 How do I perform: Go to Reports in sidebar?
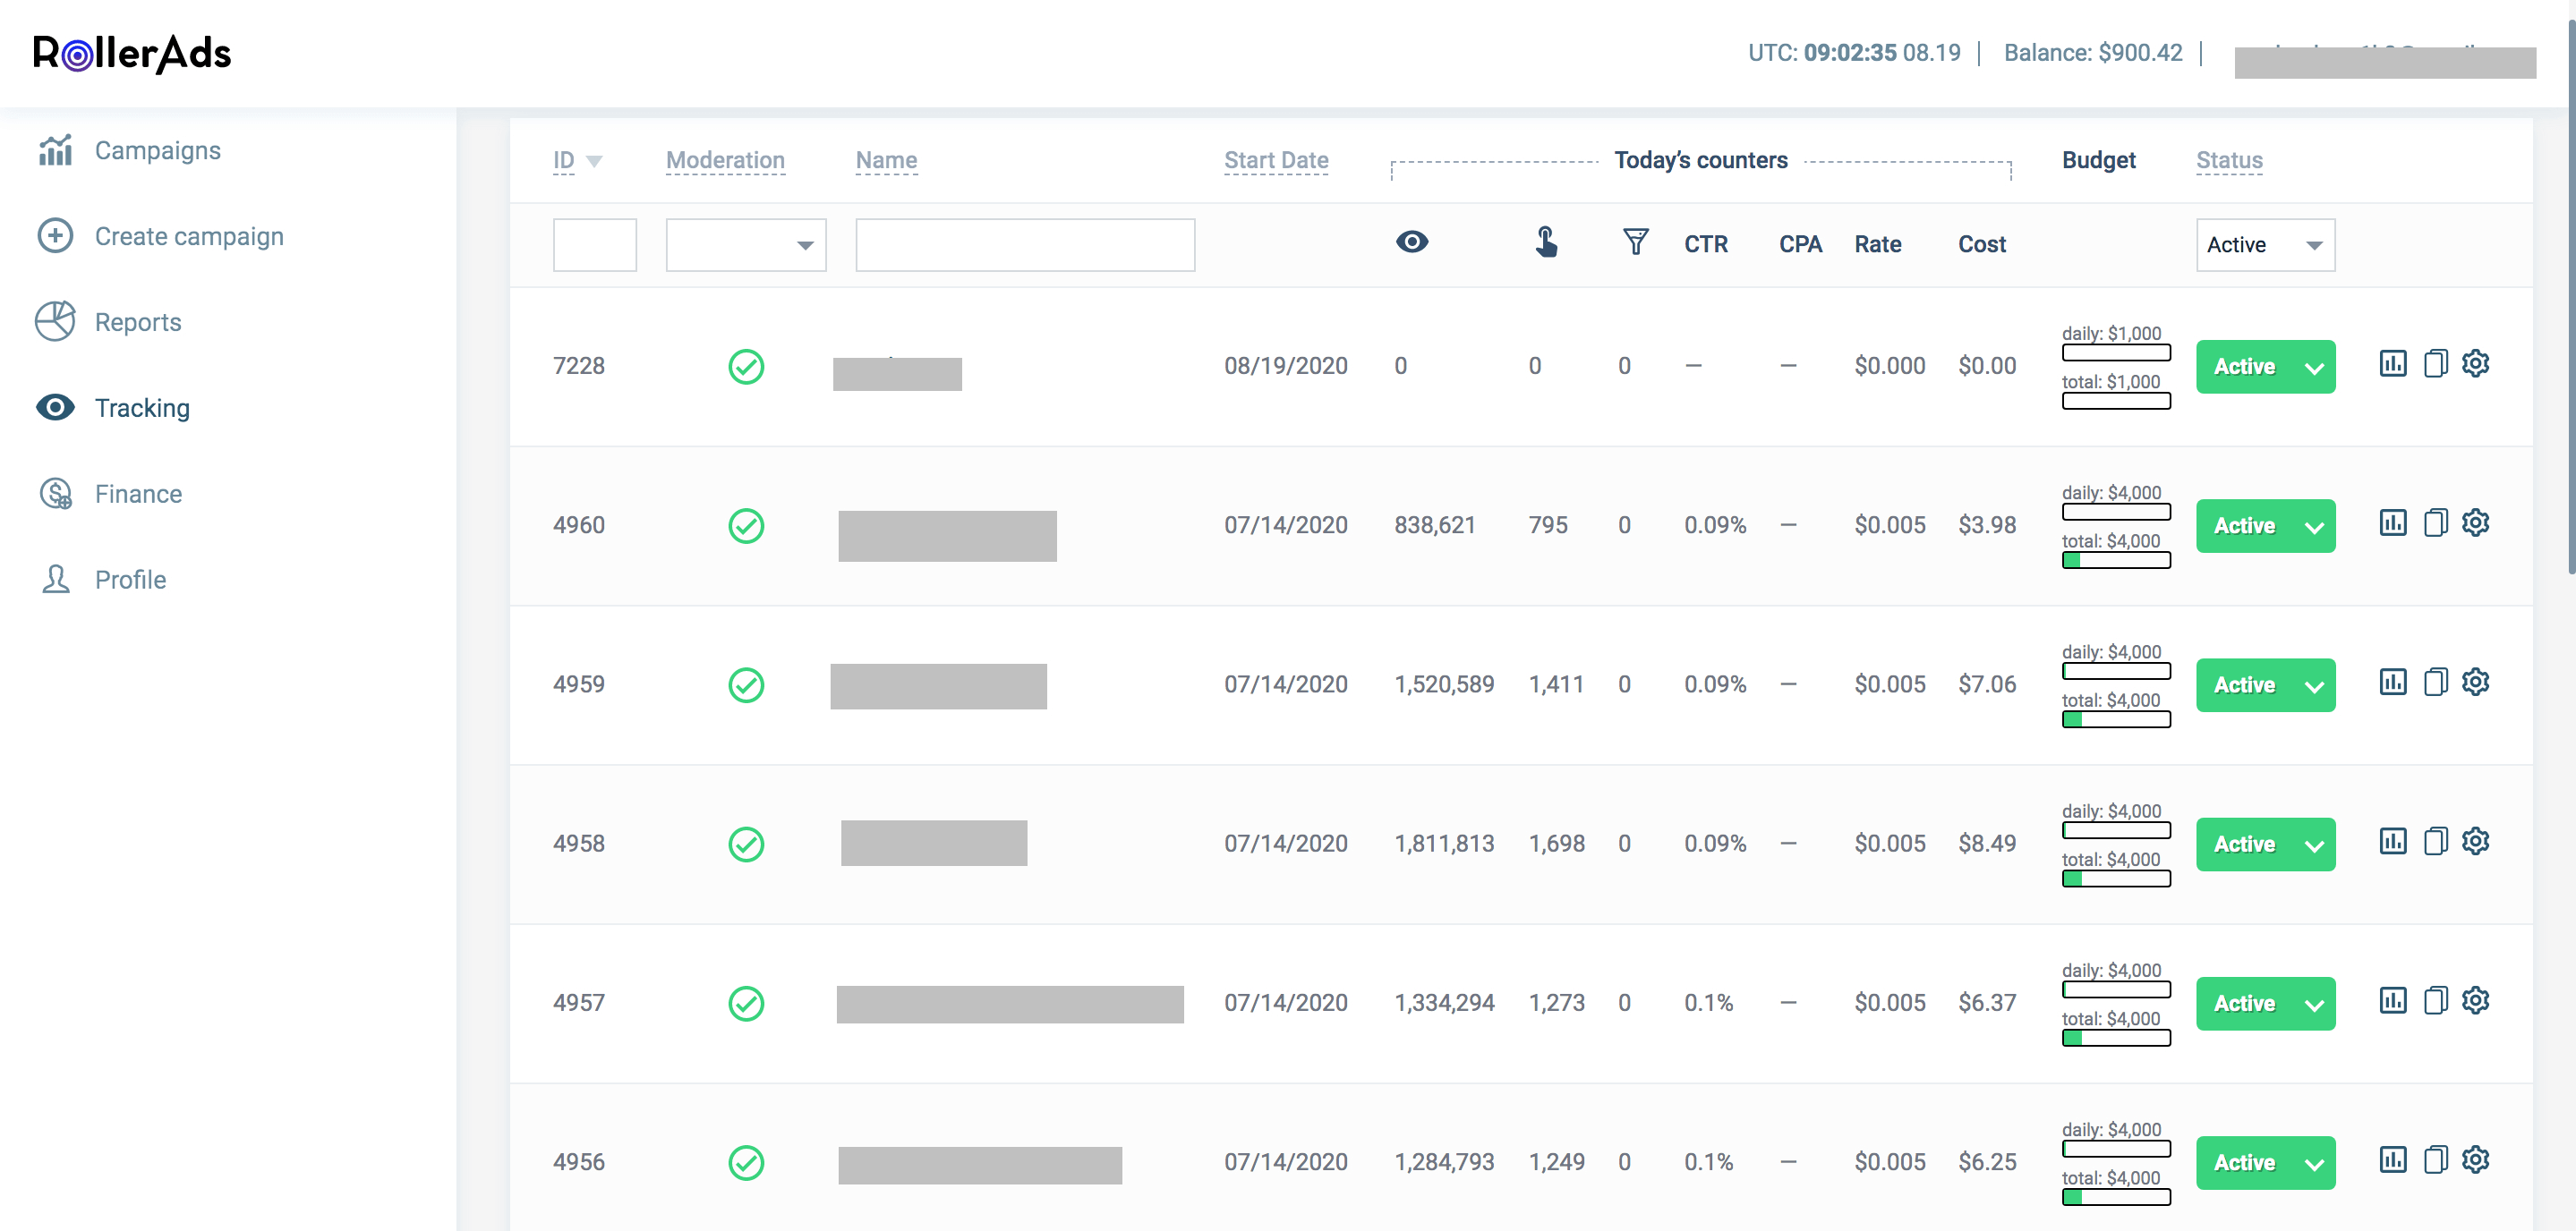click(137, 322)
